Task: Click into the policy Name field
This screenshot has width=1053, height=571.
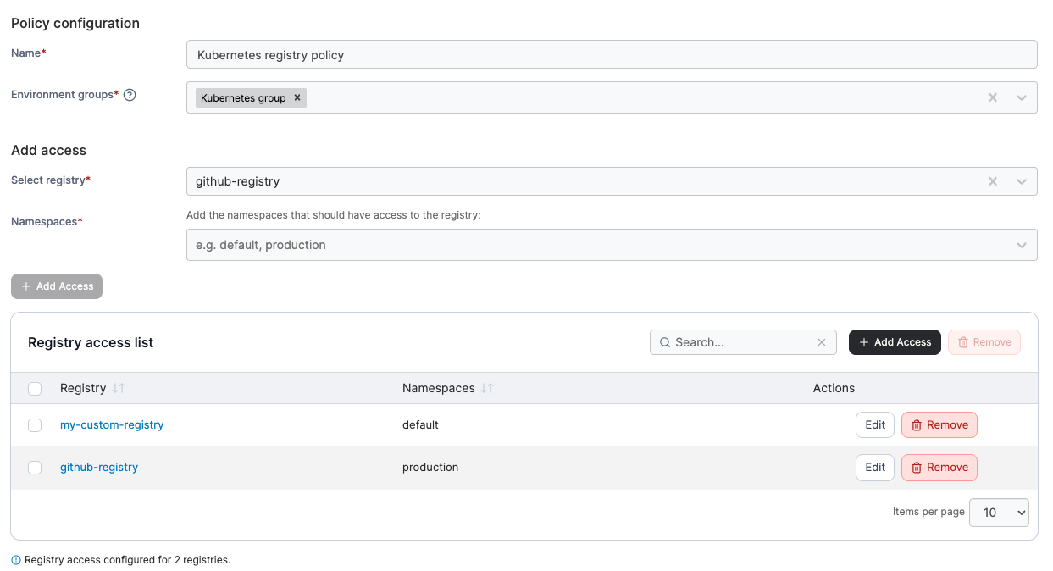Action: 611,55
